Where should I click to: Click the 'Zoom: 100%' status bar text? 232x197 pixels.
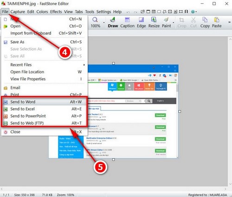(x=65, y=195)
